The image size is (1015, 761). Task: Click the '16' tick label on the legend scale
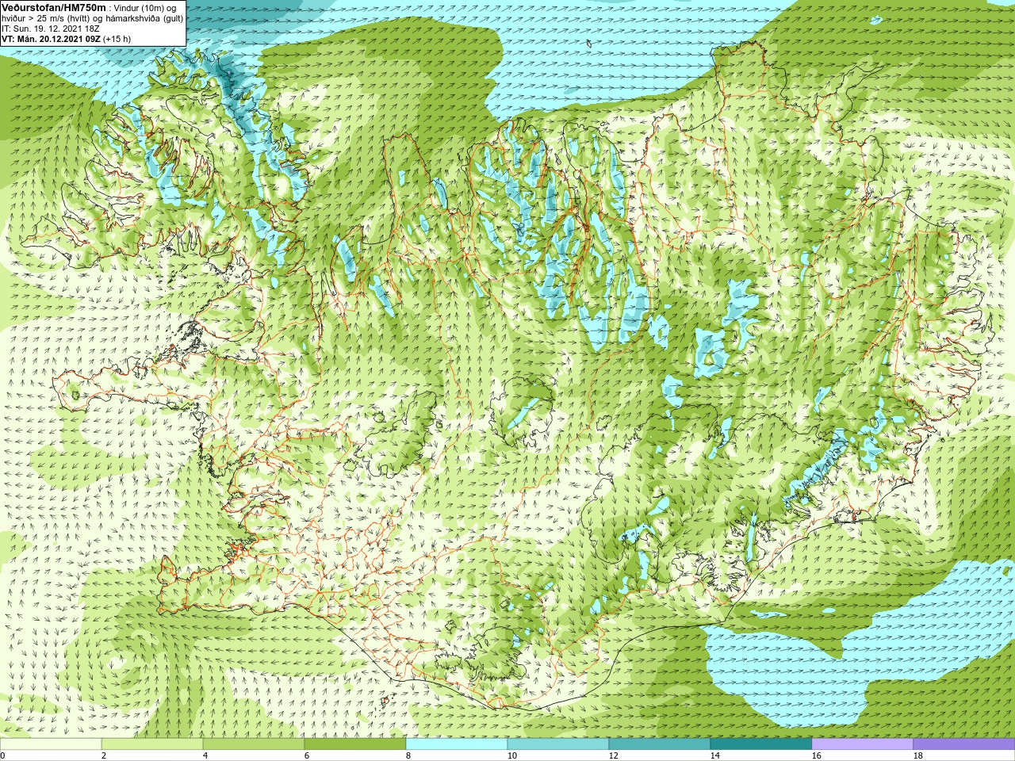(816, 756)
